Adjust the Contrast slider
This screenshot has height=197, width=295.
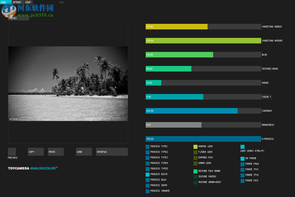point(203,111)
